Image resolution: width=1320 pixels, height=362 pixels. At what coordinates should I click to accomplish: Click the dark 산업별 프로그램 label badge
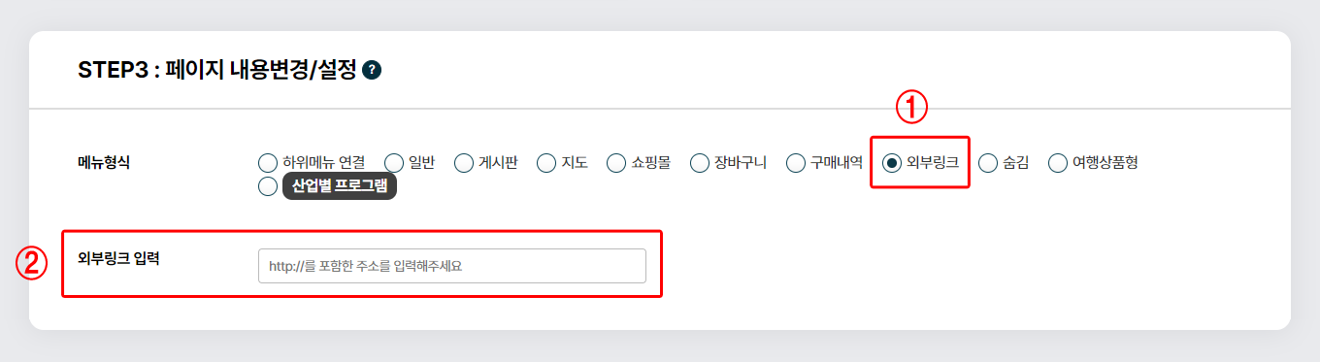click(340, 186)
